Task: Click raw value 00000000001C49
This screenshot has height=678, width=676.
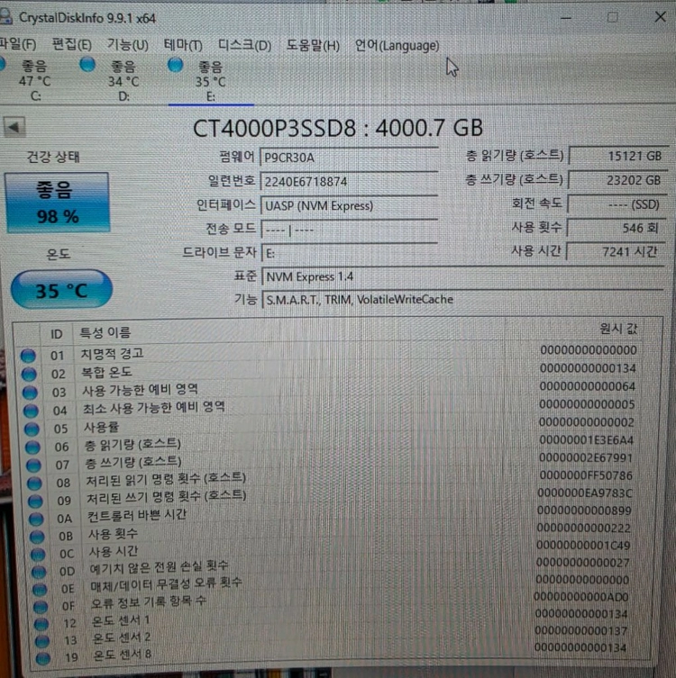Action: (x=583, y=546)
